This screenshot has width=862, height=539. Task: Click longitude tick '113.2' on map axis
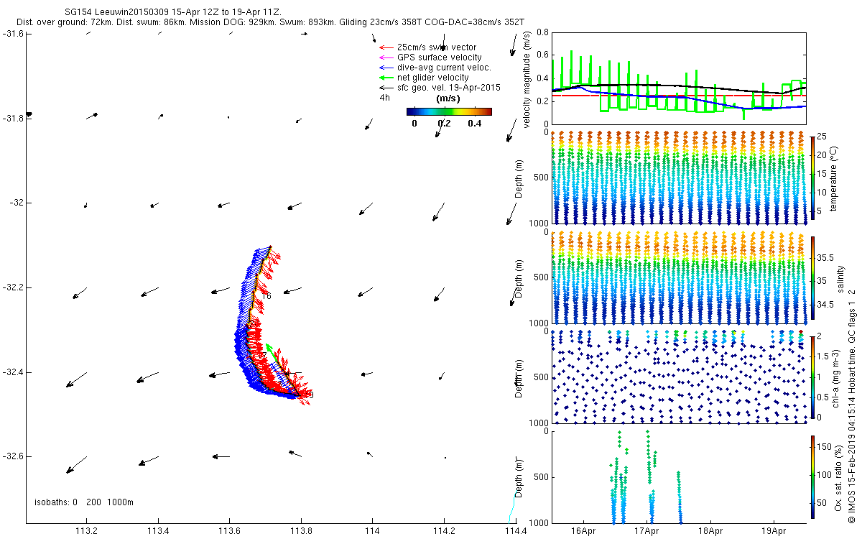point(86,531)
